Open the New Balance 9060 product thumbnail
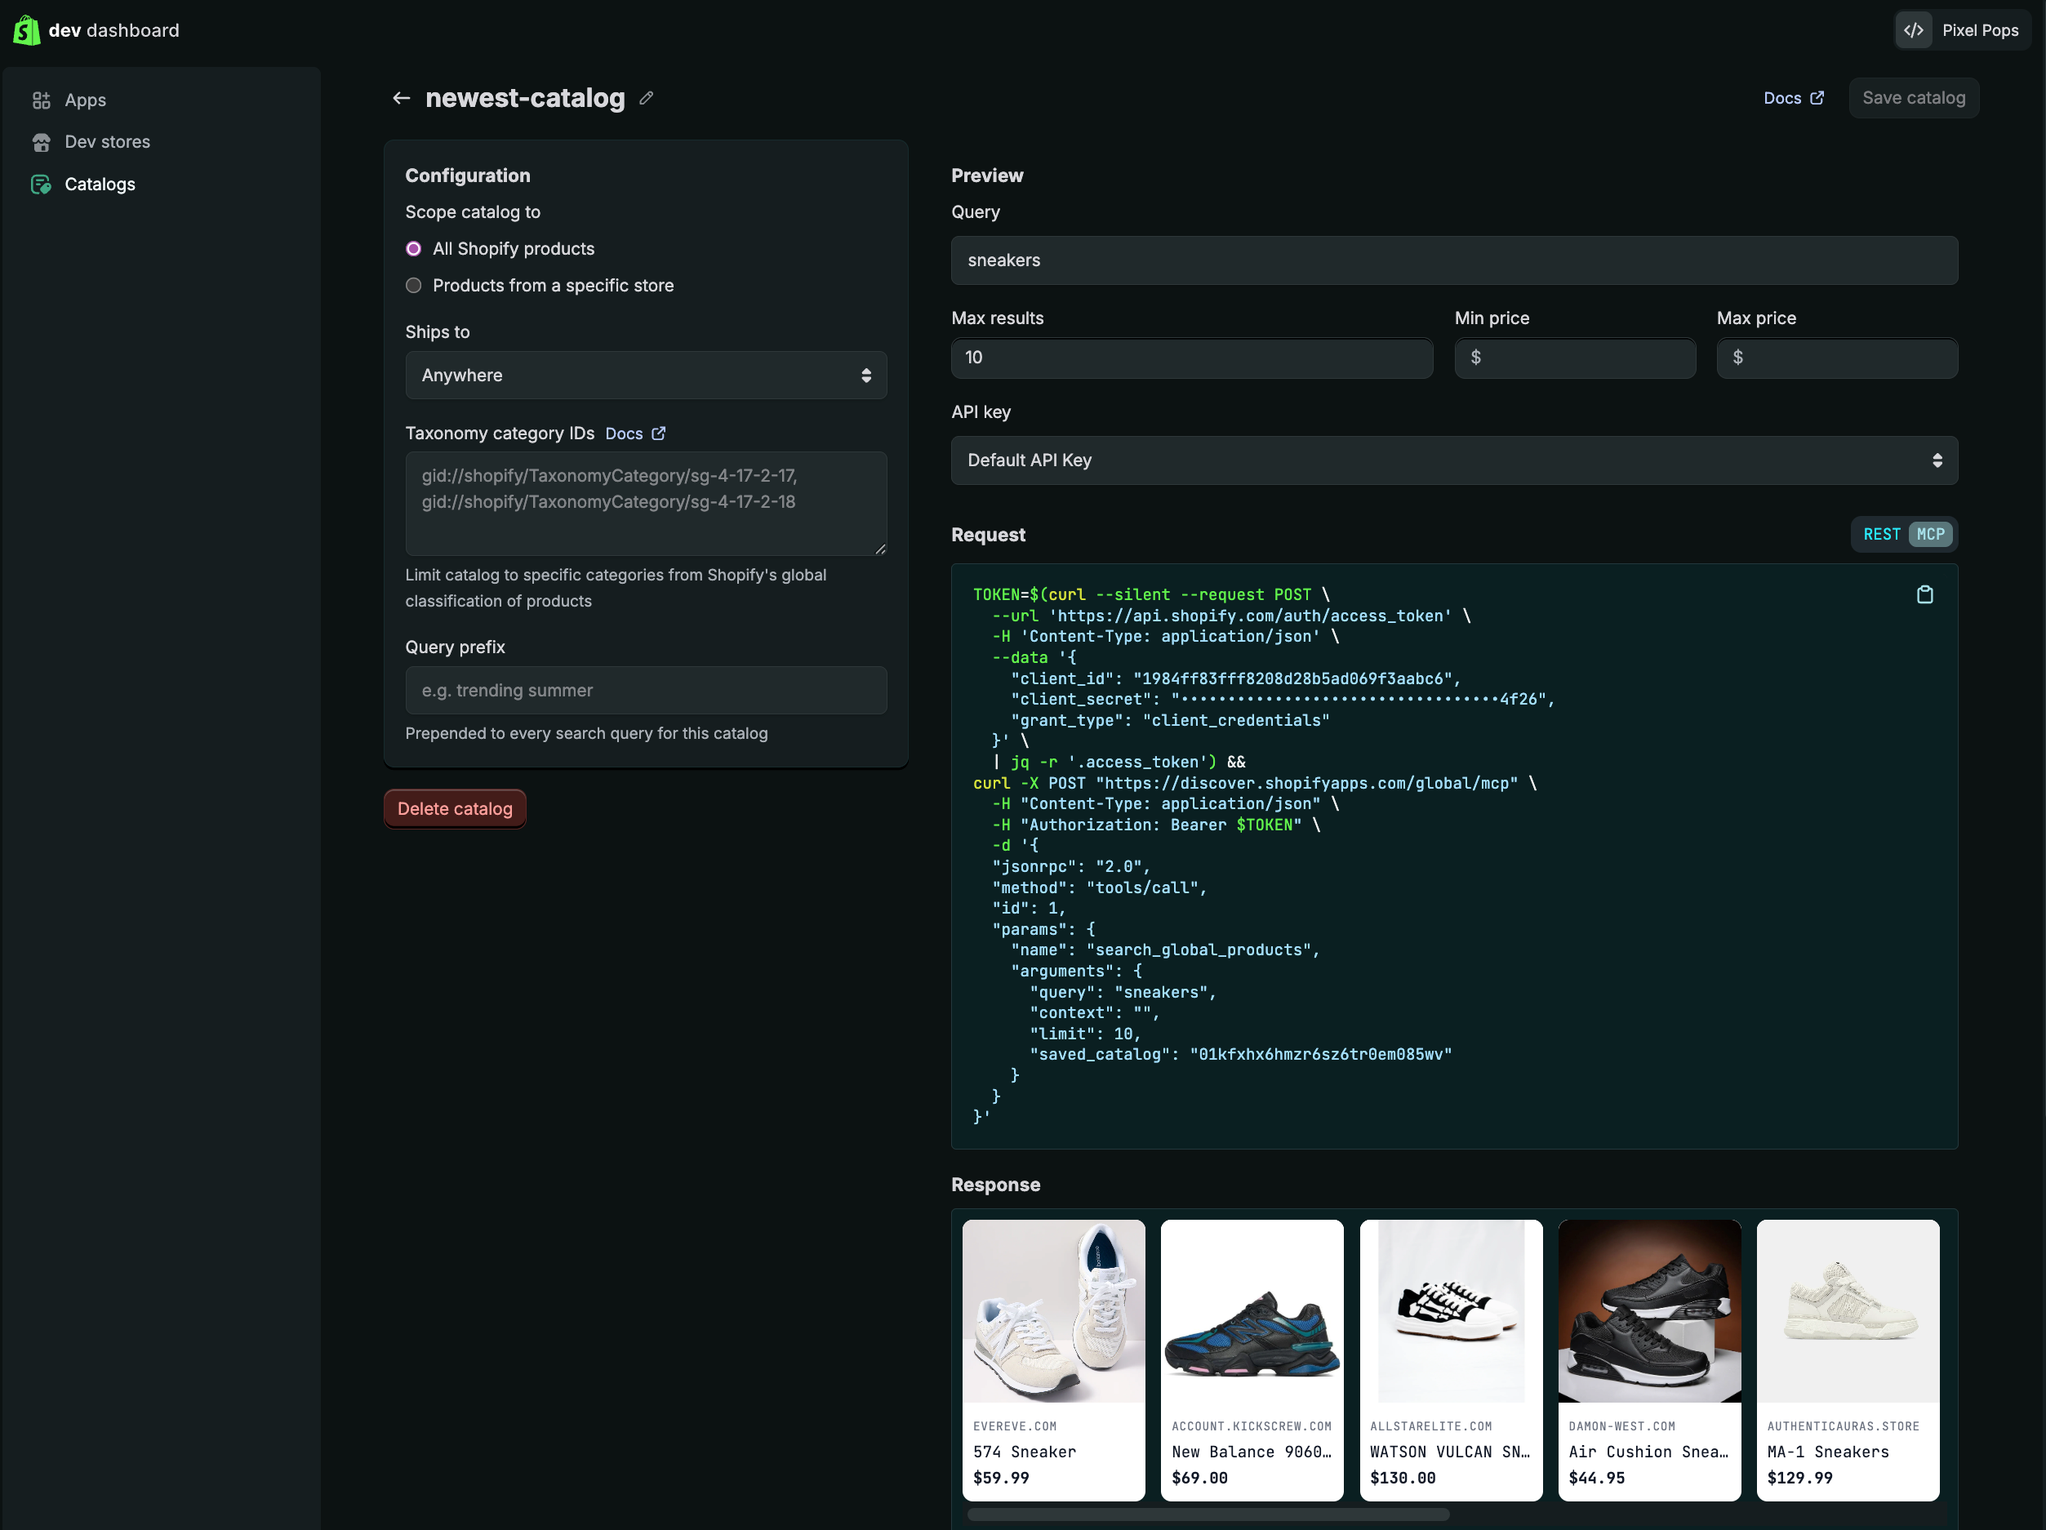This screenshot has height=1530, width=2046. 1252,1310
